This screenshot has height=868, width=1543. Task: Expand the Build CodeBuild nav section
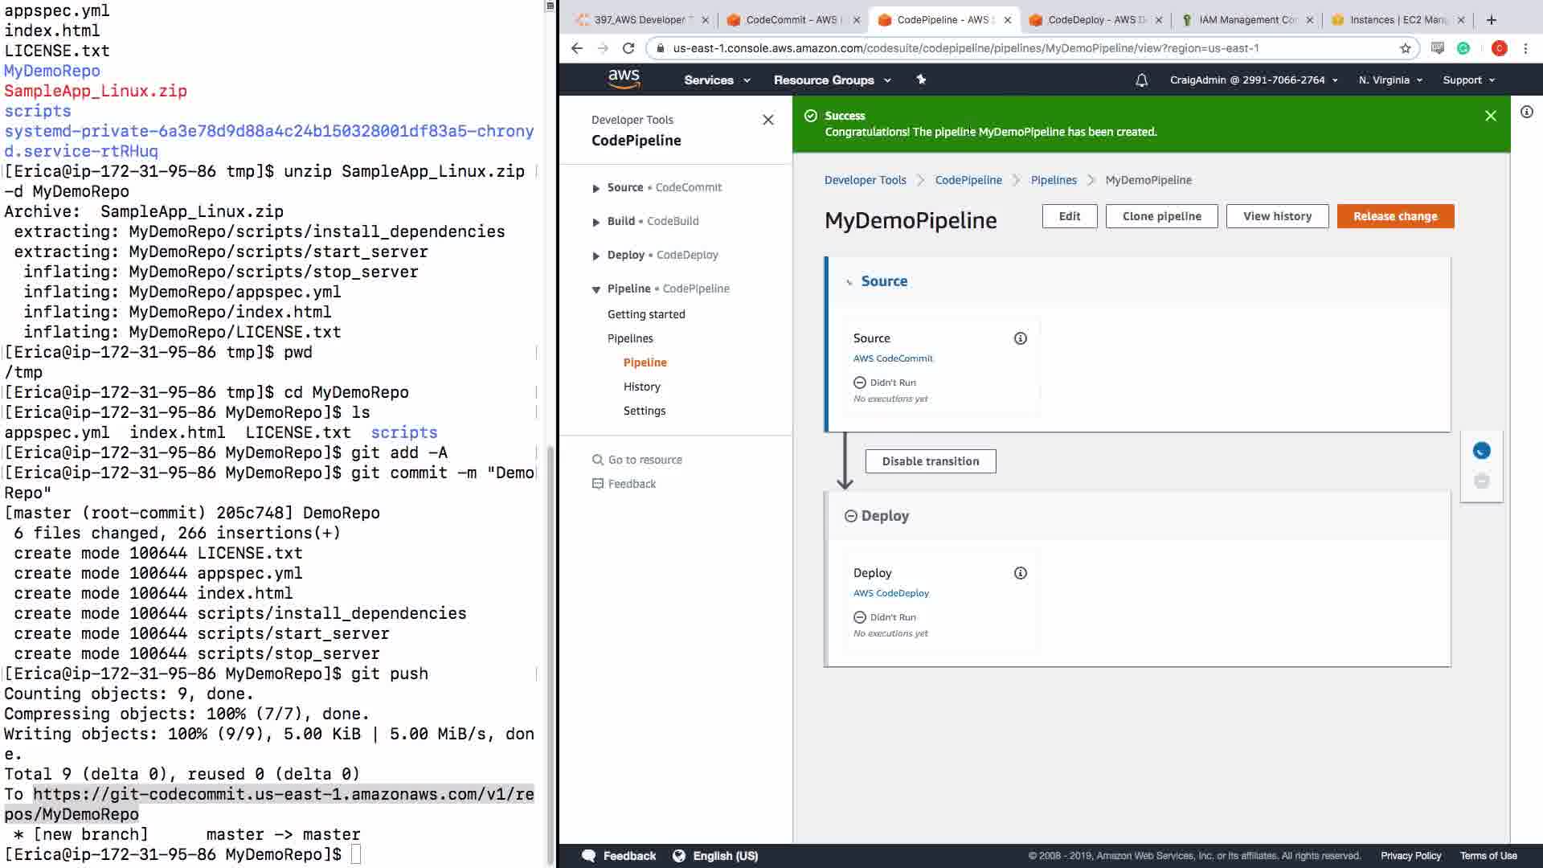pos(596,222)
